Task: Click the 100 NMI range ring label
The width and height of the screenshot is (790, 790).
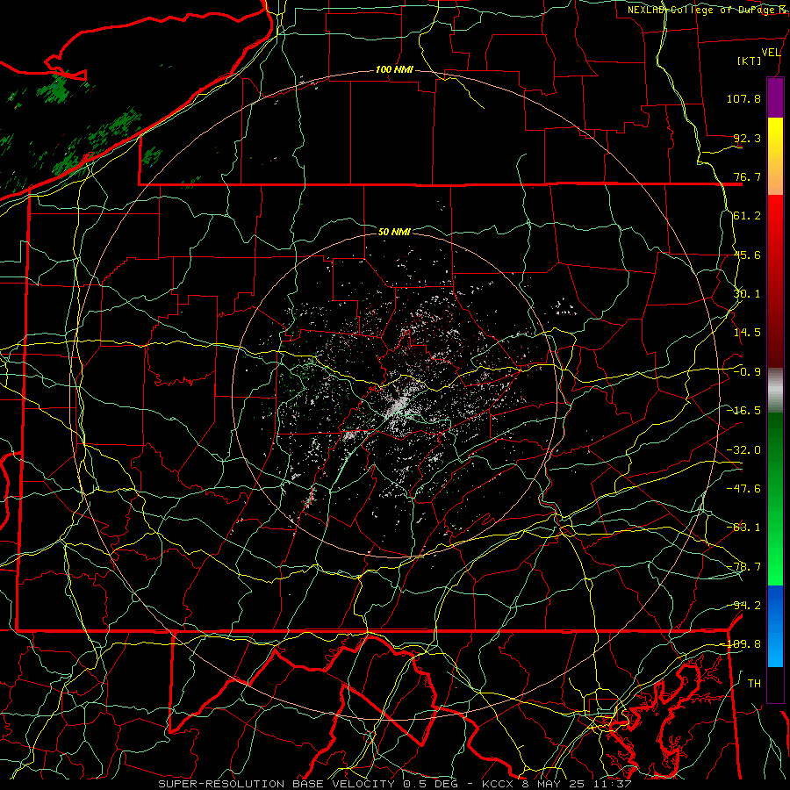Action: click(x=394, y=69)
